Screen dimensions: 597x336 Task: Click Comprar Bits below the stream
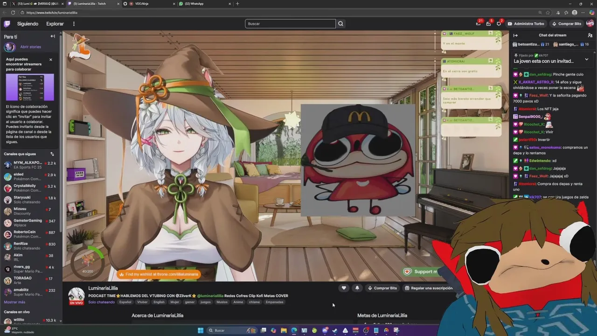point(382,288)
